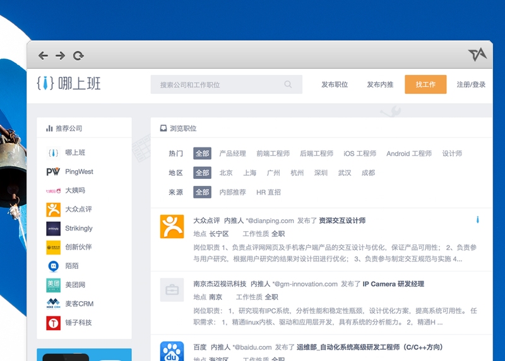Image resolution: width=505 pixels, height=361 pixels.
Task: Filter source to HR 直招
Action: point(268,192)
